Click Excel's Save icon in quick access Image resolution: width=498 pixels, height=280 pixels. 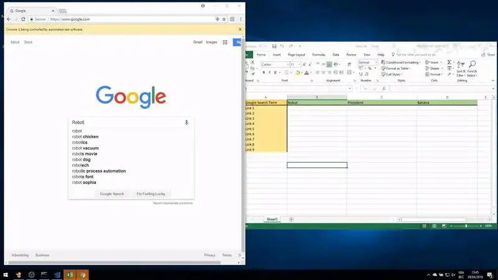(x=274, y=46)
